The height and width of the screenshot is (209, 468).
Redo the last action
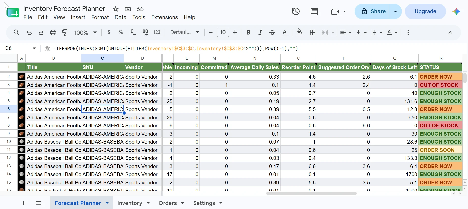pos(41,33)
